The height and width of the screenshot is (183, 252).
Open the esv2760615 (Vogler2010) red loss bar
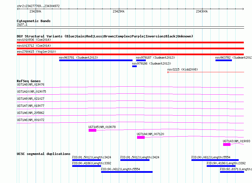tap(130, 54)
